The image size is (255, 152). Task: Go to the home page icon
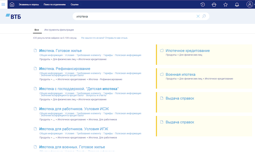click(x=12, y=5)
